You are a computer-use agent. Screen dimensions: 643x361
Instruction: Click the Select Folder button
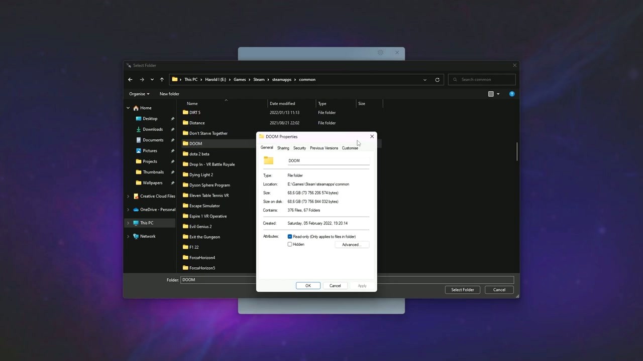[x=462, y=289]
